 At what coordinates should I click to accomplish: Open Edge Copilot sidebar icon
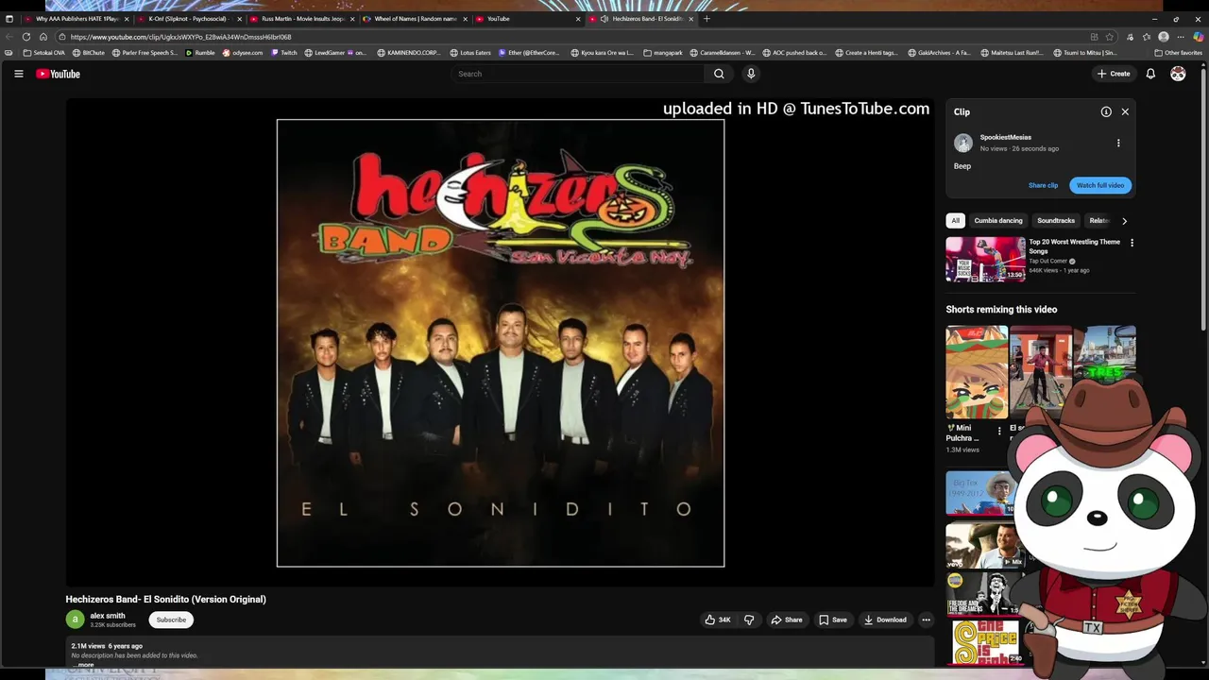point(1199,37)
